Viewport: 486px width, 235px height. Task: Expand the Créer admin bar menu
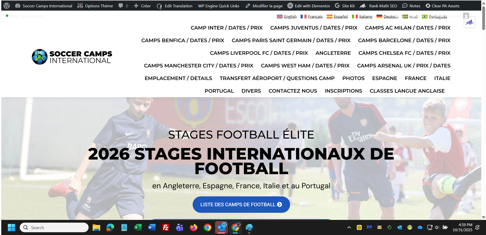coord(142,6)
